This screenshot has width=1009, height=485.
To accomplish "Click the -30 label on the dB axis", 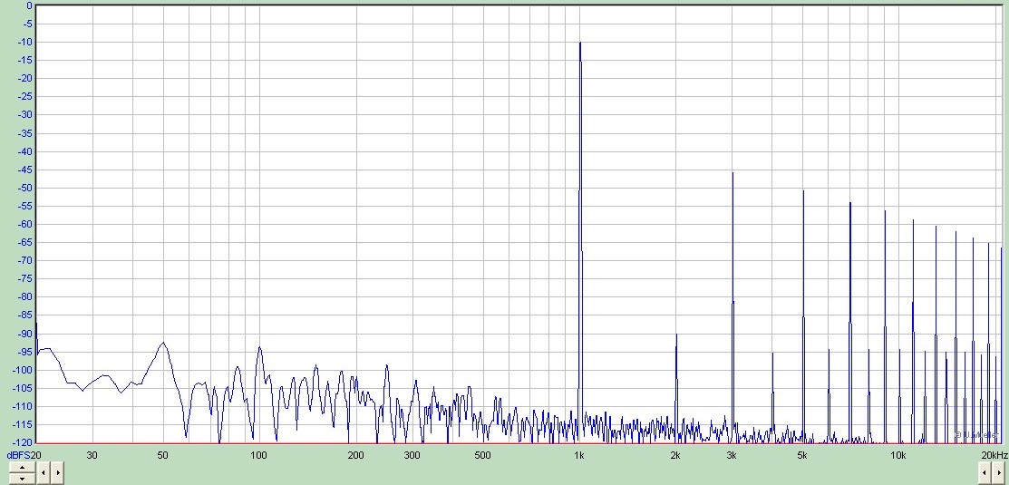I will coord(24,115).
